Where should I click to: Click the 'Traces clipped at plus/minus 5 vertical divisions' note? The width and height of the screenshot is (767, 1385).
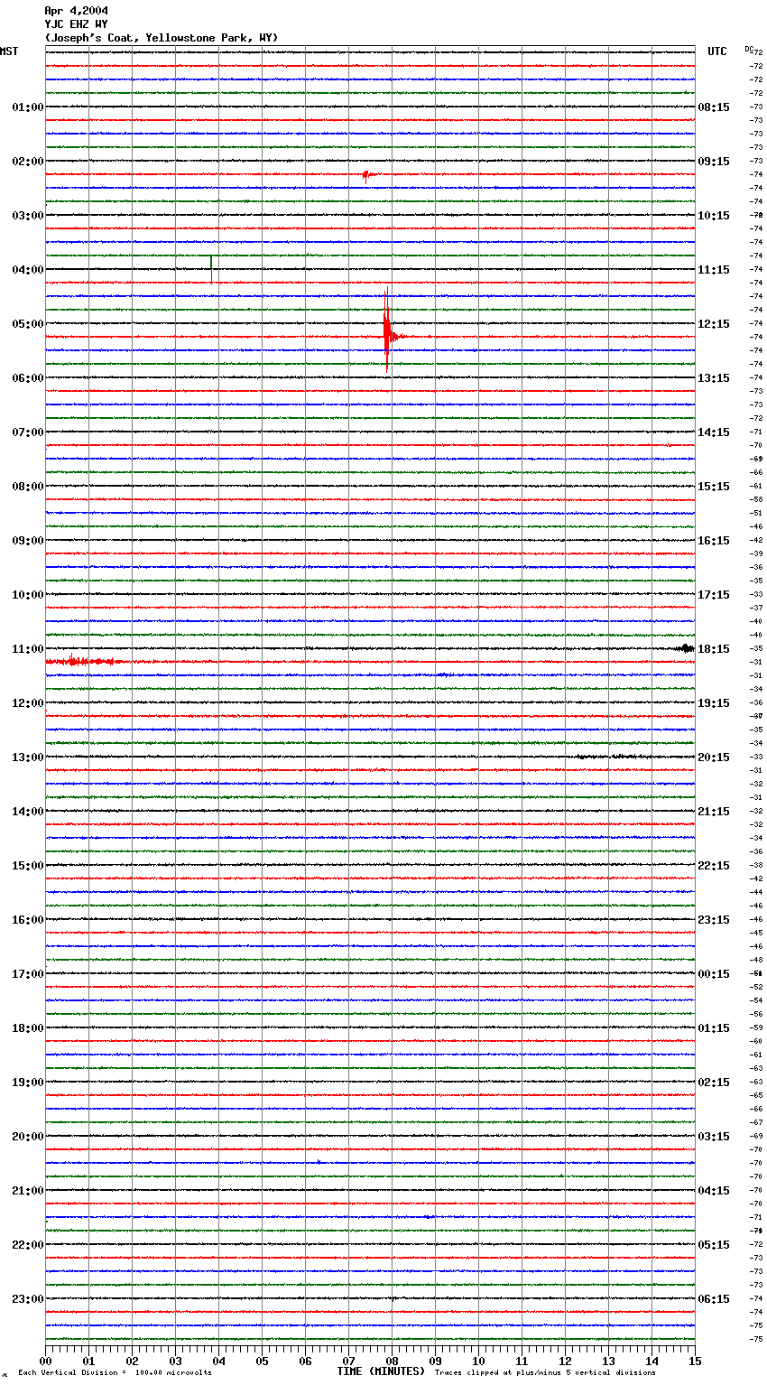(545, 1373)
